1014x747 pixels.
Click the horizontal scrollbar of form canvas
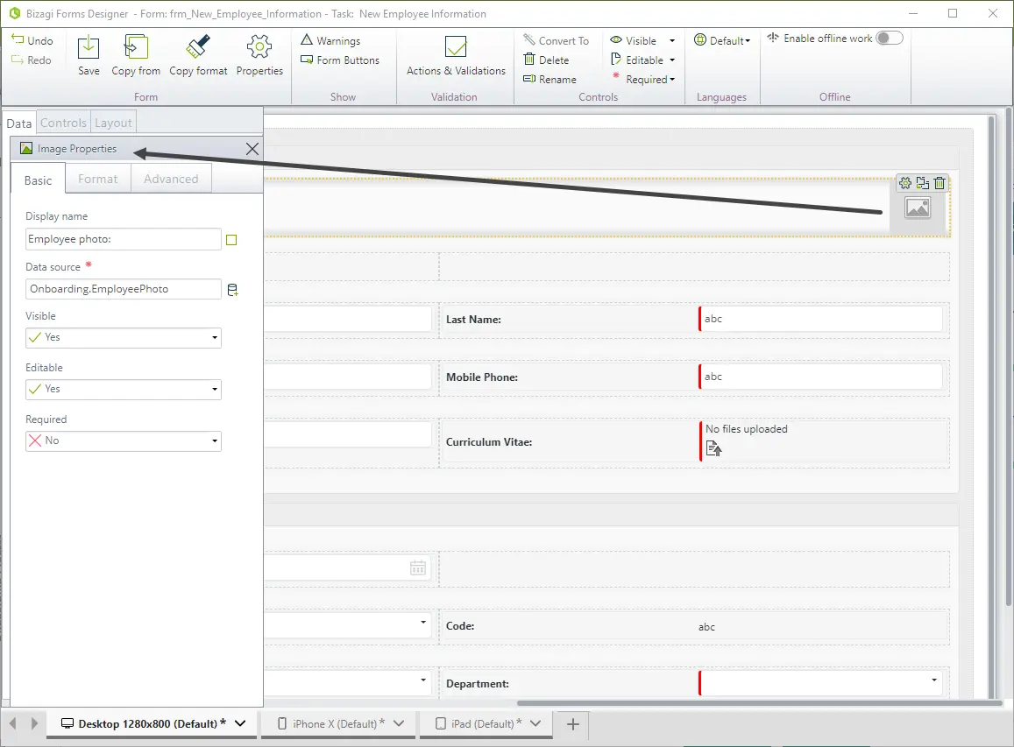[x=760, y=703]
